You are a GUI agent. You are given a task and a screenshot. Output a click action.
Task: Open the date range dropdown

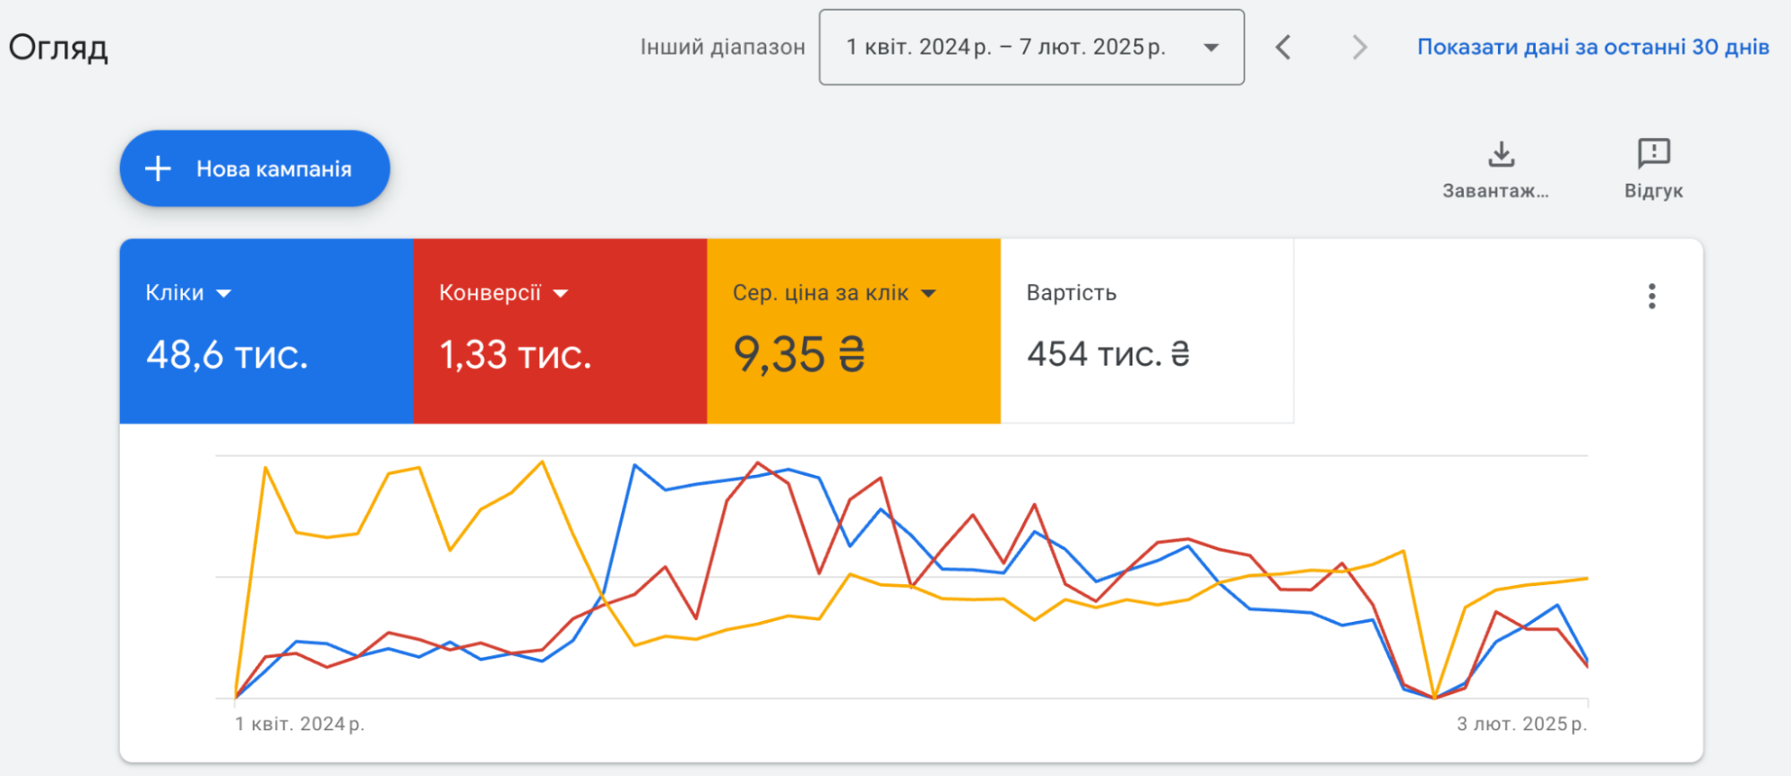(x=1031, y=47)
